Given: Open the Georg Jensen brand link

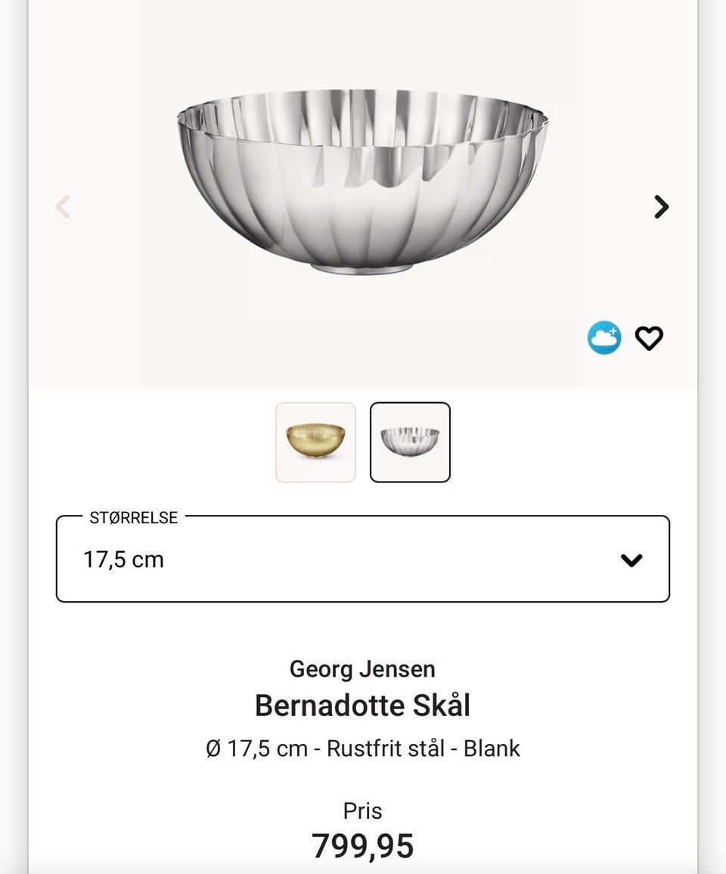Looking at the screenshot, I should 362,669.
